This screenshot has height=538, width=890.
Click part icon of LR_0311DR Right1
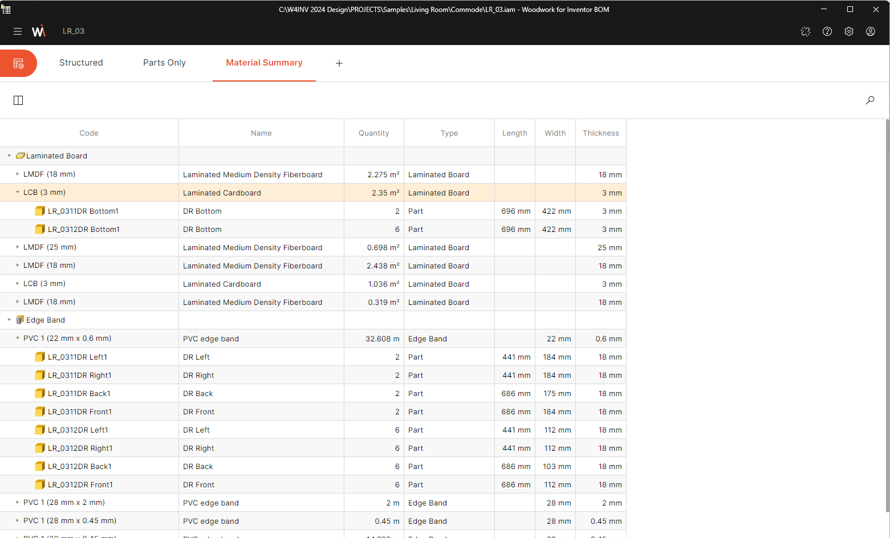click(40, 375)
